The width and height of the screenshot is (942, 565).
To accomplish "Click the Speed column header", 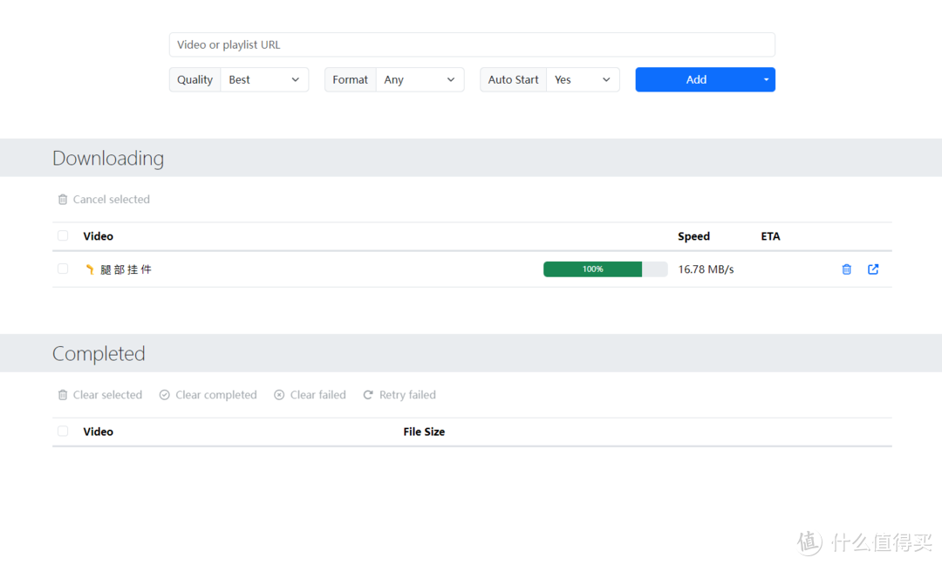I will click(693, 236).
